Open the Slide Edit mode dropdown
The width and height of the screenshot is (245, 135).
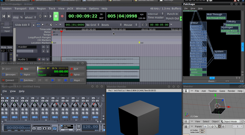[x=22, y=25]
